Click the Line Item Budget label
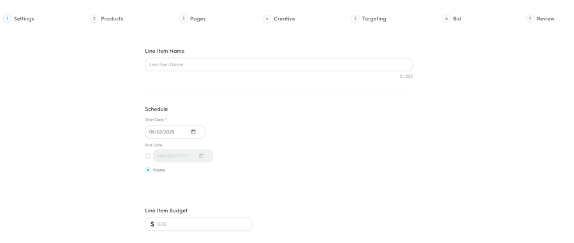 pyautogui.click(x=166, y=211)
